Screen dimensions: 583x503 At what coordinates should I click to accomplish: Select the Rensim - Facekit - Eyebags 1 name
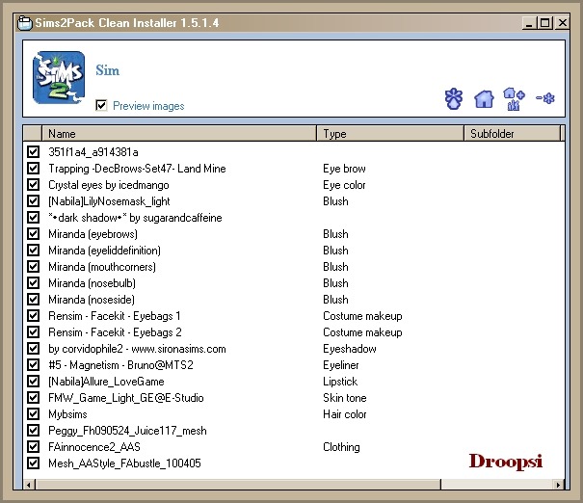(115, 316)
